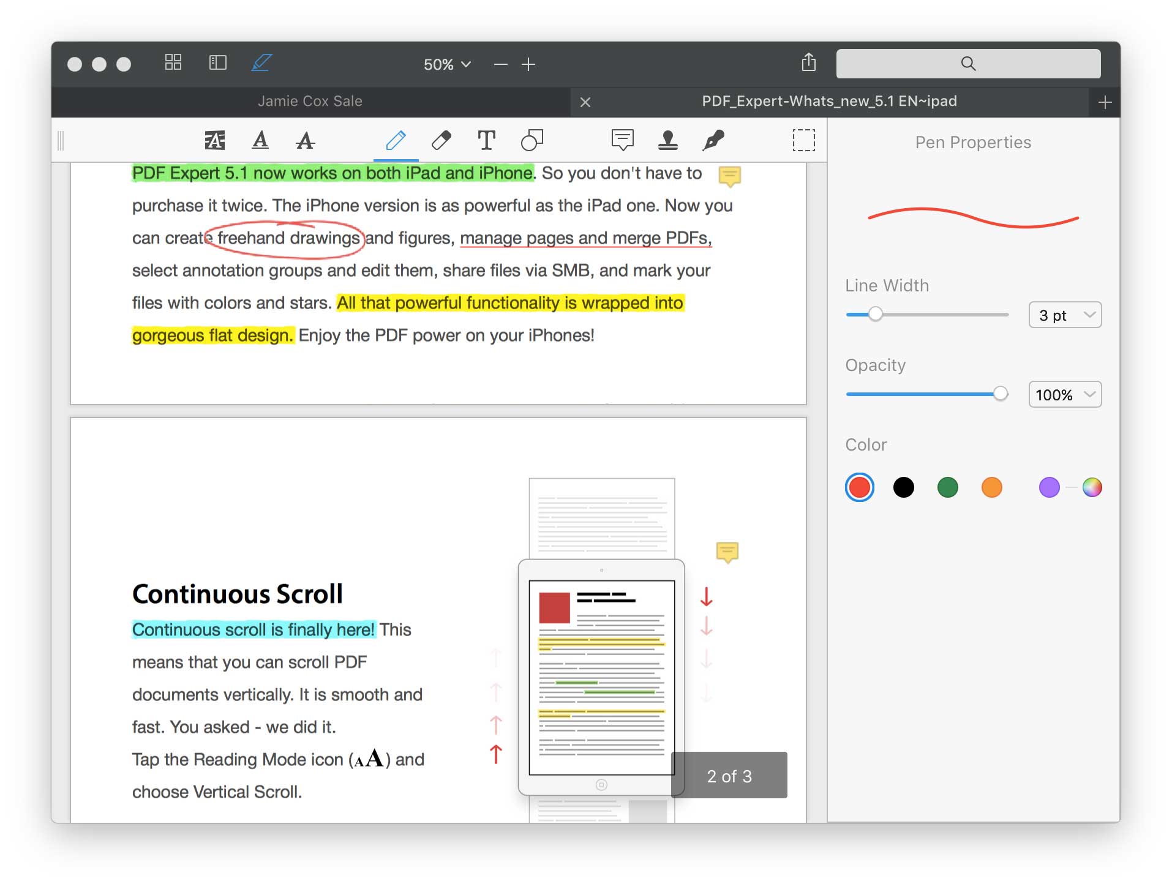Image resolution: width=1172 pixels, height=884 pixels.
Task: Click the underlined 'manage pages and merge PDFs' text
Action: pyautogui.click(x=585, y=238)
